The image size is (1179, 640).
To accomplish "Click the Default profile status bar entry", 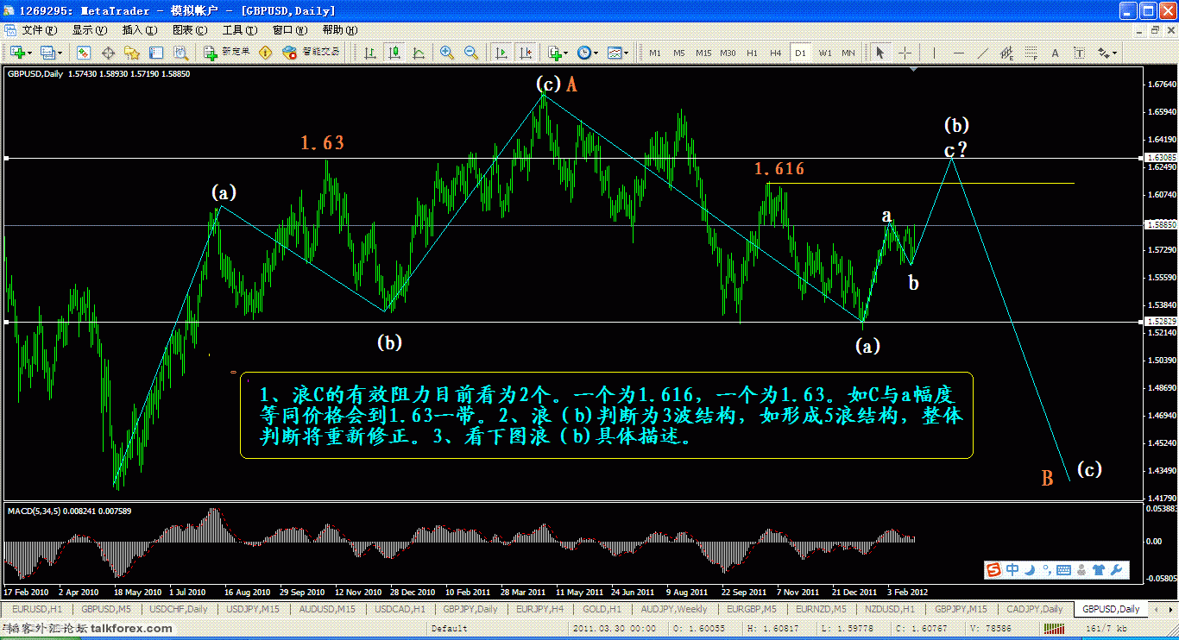I will coord(449,629).
